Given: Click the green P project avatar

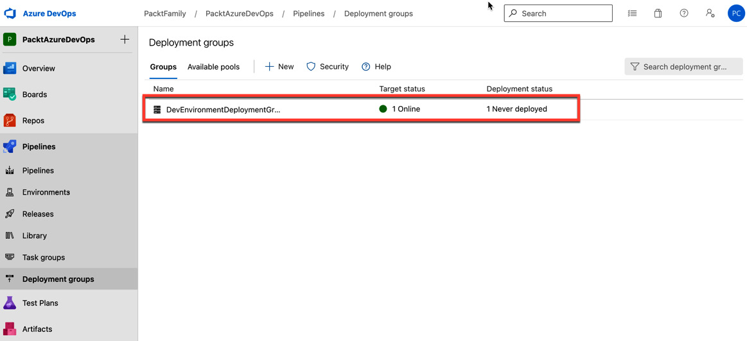Looking at the screenshot, I should coord(10,40).
